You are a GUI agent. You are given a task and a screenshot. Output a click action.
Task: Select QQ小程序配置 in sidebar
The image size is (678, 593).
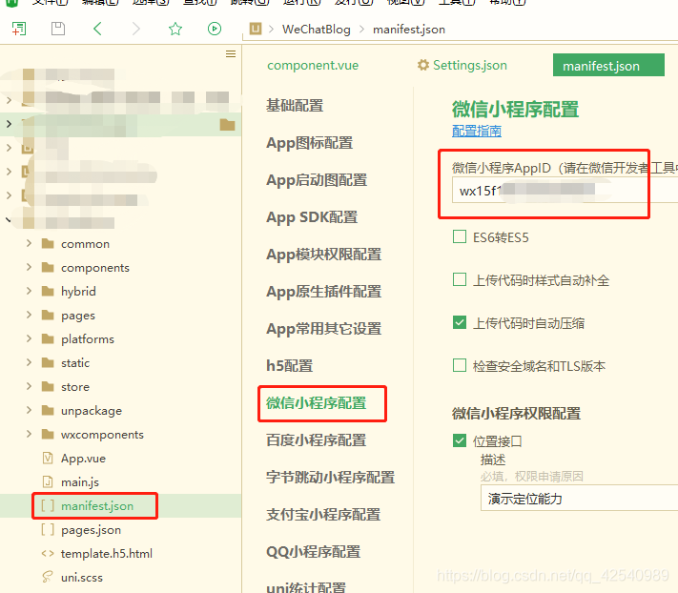pyautogui.click(x=313, y=551)
